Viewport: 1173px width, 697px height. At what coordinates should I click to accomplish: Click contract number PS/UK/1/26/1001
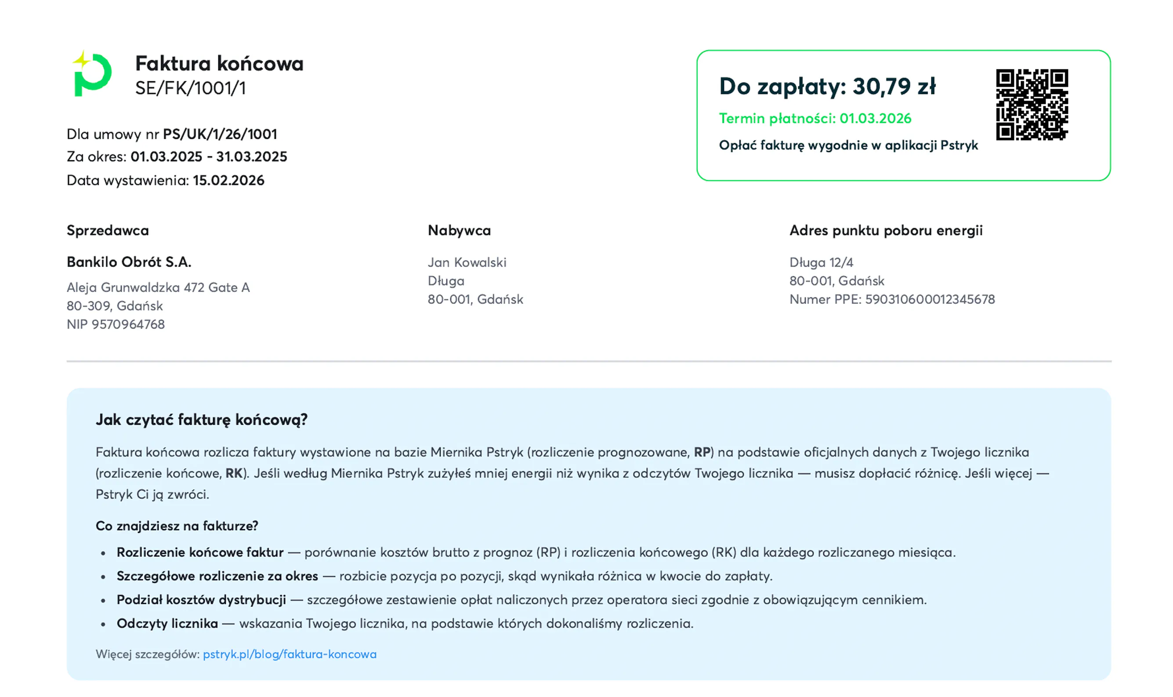point(220,134)
